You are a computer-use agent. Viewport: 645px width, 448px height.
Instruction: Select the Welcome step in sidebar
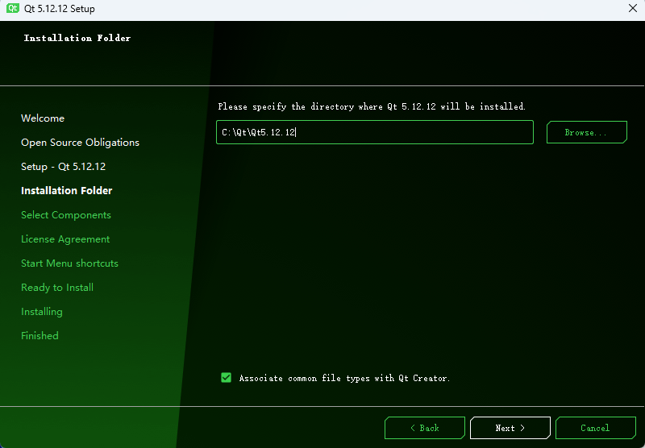43,118
